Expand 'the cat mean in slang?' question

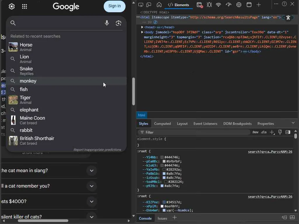coord(91,171)
